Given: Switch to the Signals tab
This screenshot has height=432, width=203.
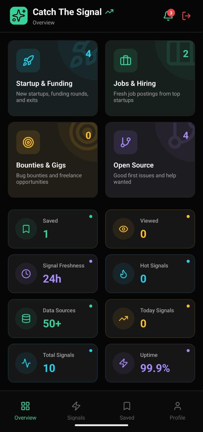Looking at the screenshot, I should [x=76, y=411].
